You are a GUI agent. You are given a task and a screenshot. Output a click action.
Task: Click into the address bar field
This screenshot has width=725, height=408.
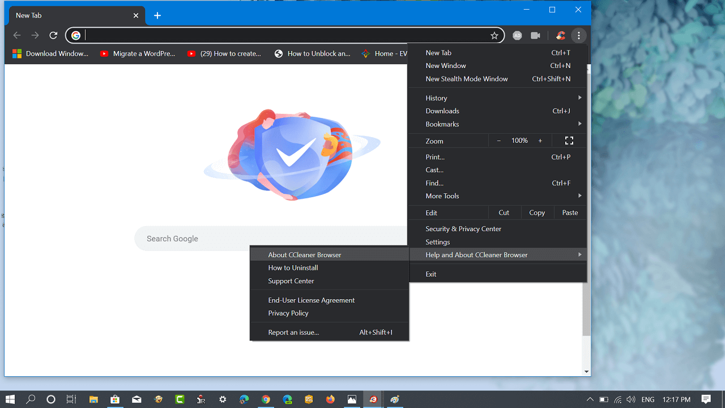(x=286, y=36)
